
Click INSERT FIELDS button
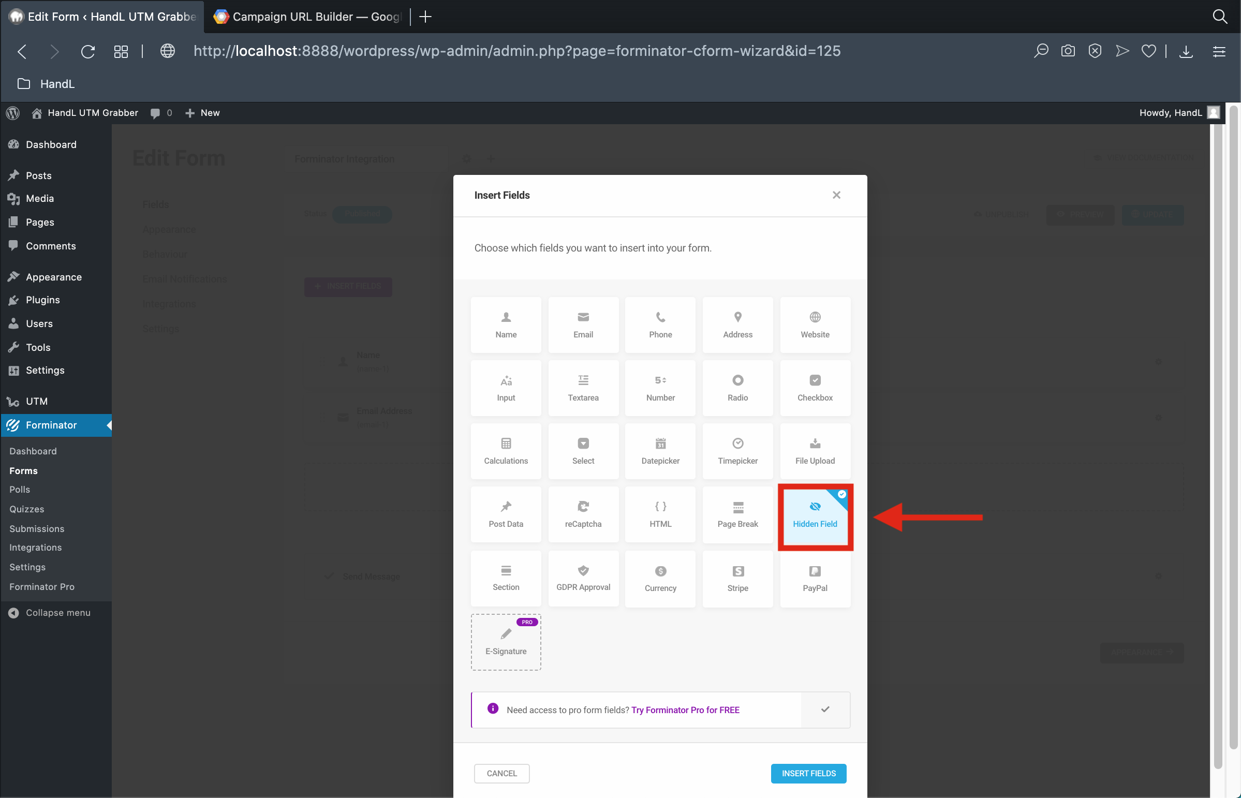[808, 774]
